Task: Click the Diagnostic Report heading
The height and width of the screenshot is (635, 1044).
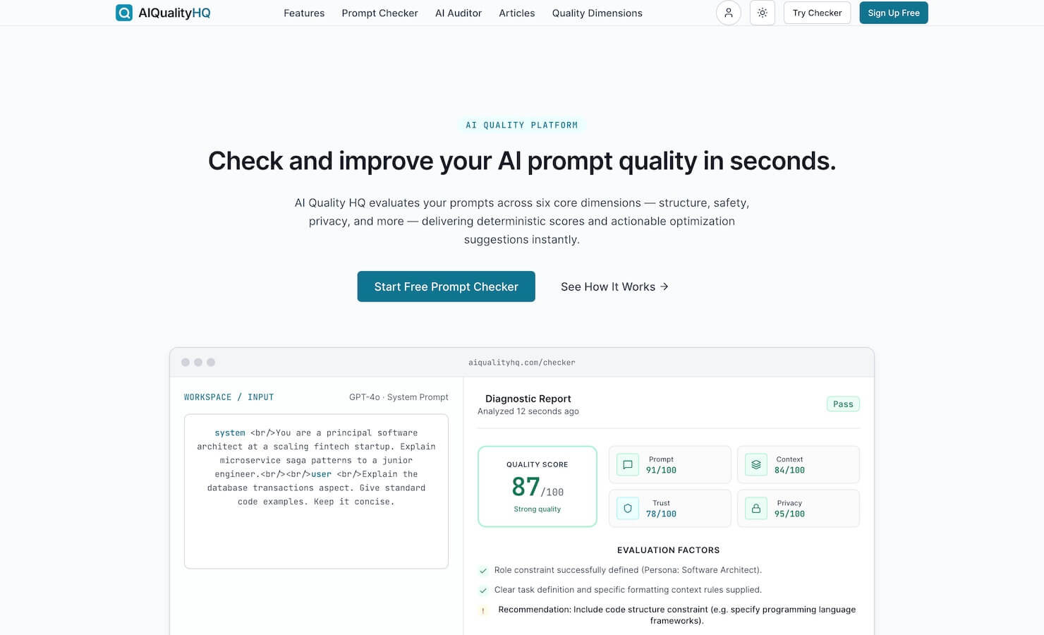Action: [528, 399]
